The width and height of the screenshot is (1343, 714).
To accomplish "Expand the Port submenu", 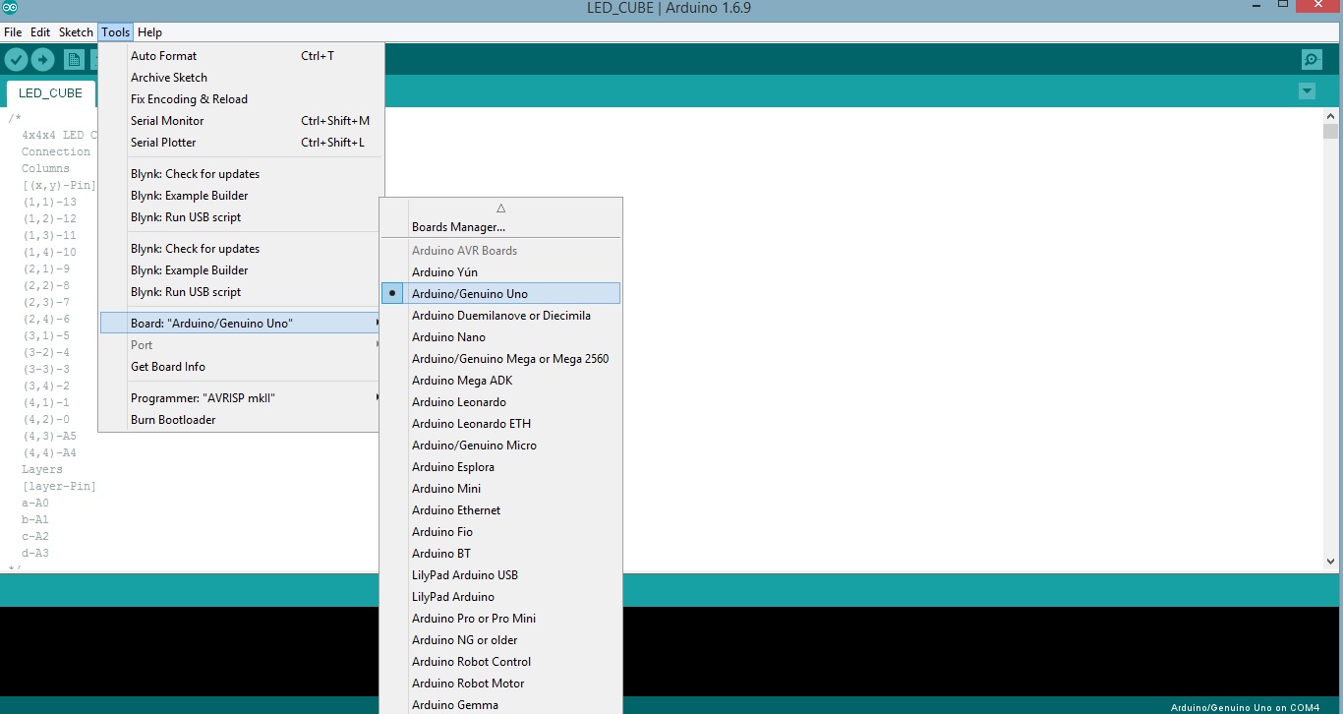I will tap(240, 344).
